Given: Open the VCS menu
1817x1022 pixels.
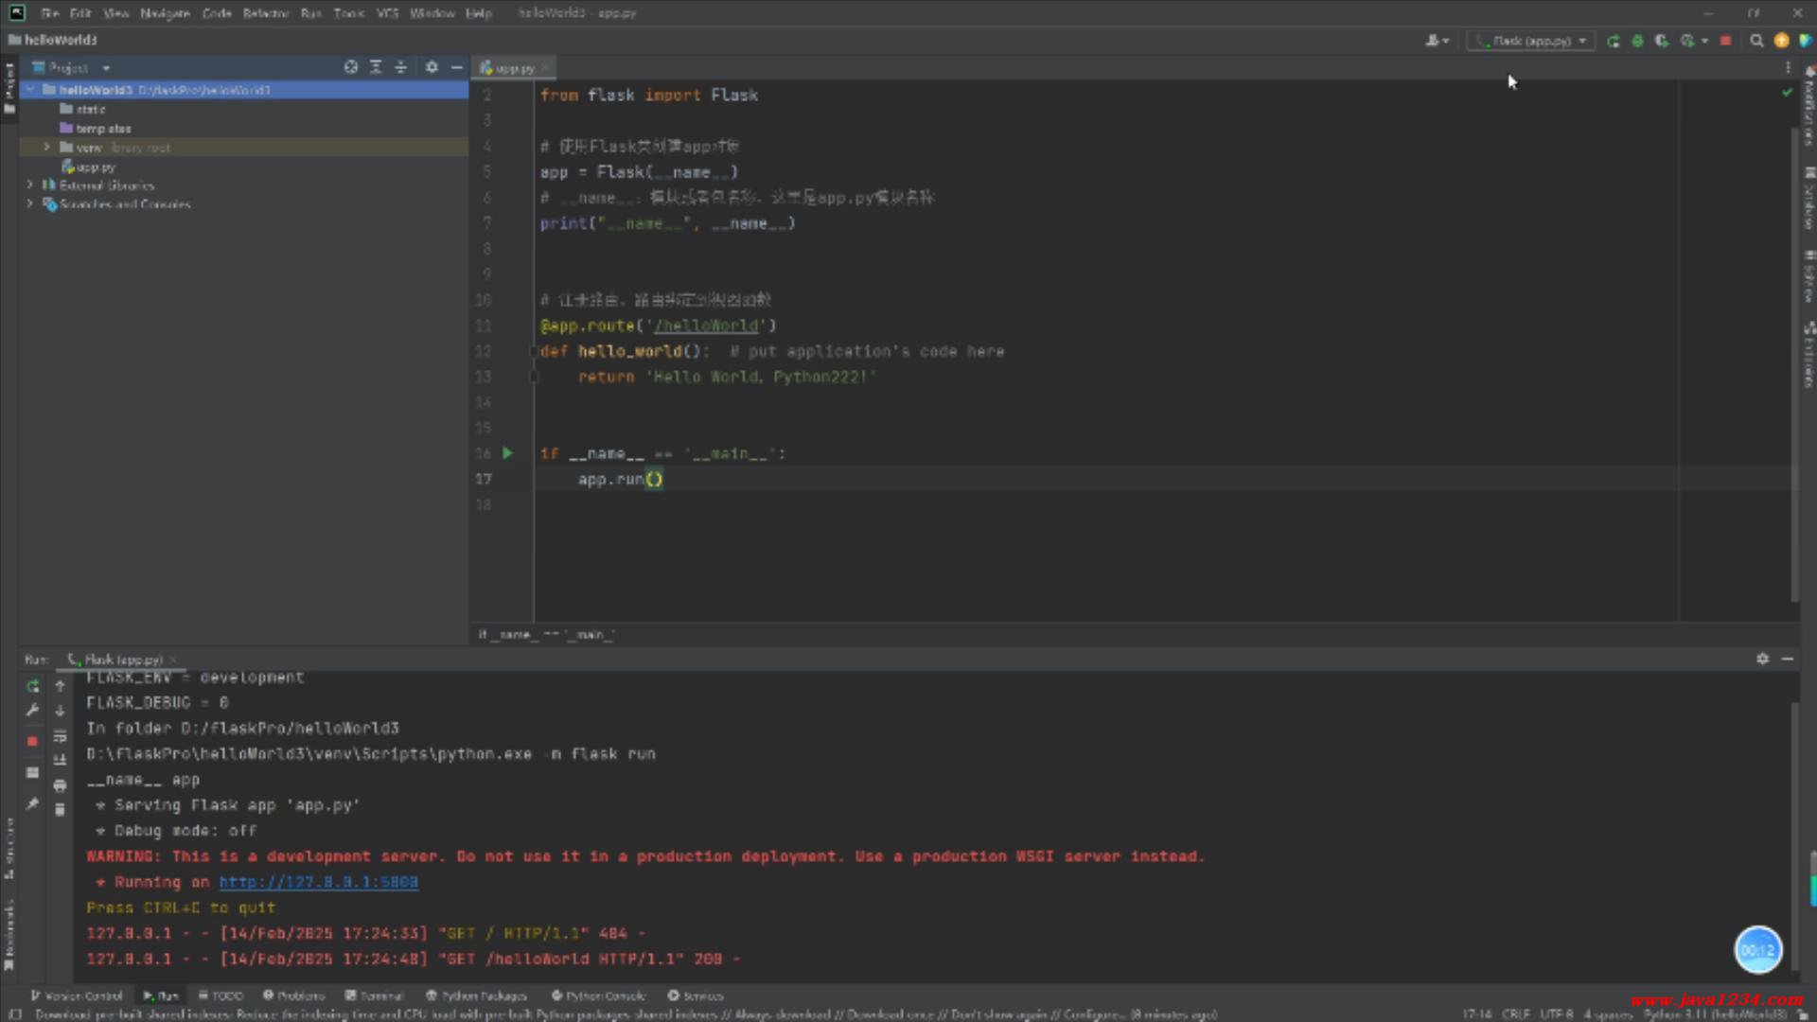Looking at the screenshot, I should [387, 13].
